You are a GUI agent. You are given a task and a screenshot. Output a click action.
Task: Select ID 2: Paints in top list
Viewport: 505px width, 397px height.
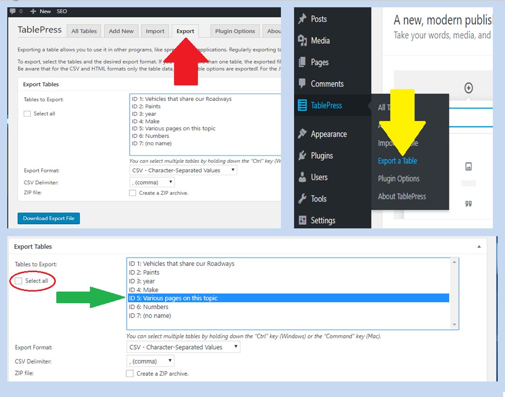pos(205,106)
